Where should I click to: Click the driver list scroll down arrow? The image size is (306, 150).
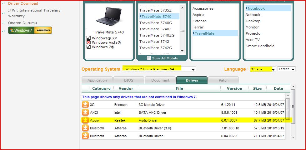pos(293,137)
